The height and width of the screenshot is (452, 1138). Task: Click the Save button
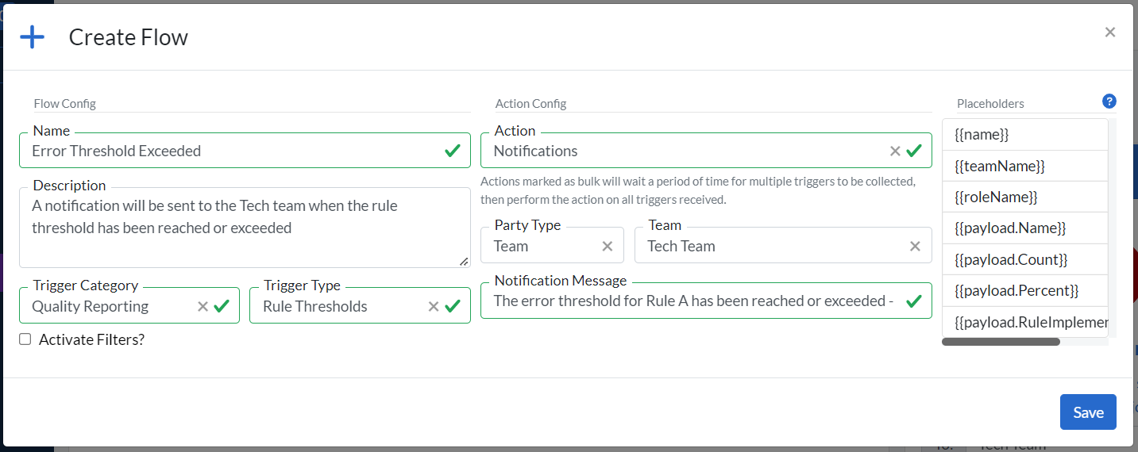(1087, 412)
